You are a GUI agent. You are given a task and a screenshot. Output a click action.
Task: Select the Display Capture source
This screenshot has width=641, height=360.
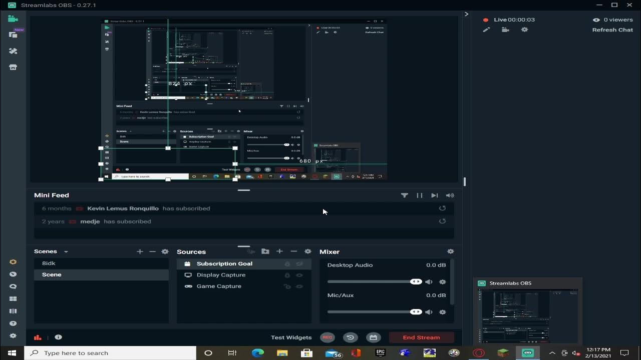(x=244, y=275)
